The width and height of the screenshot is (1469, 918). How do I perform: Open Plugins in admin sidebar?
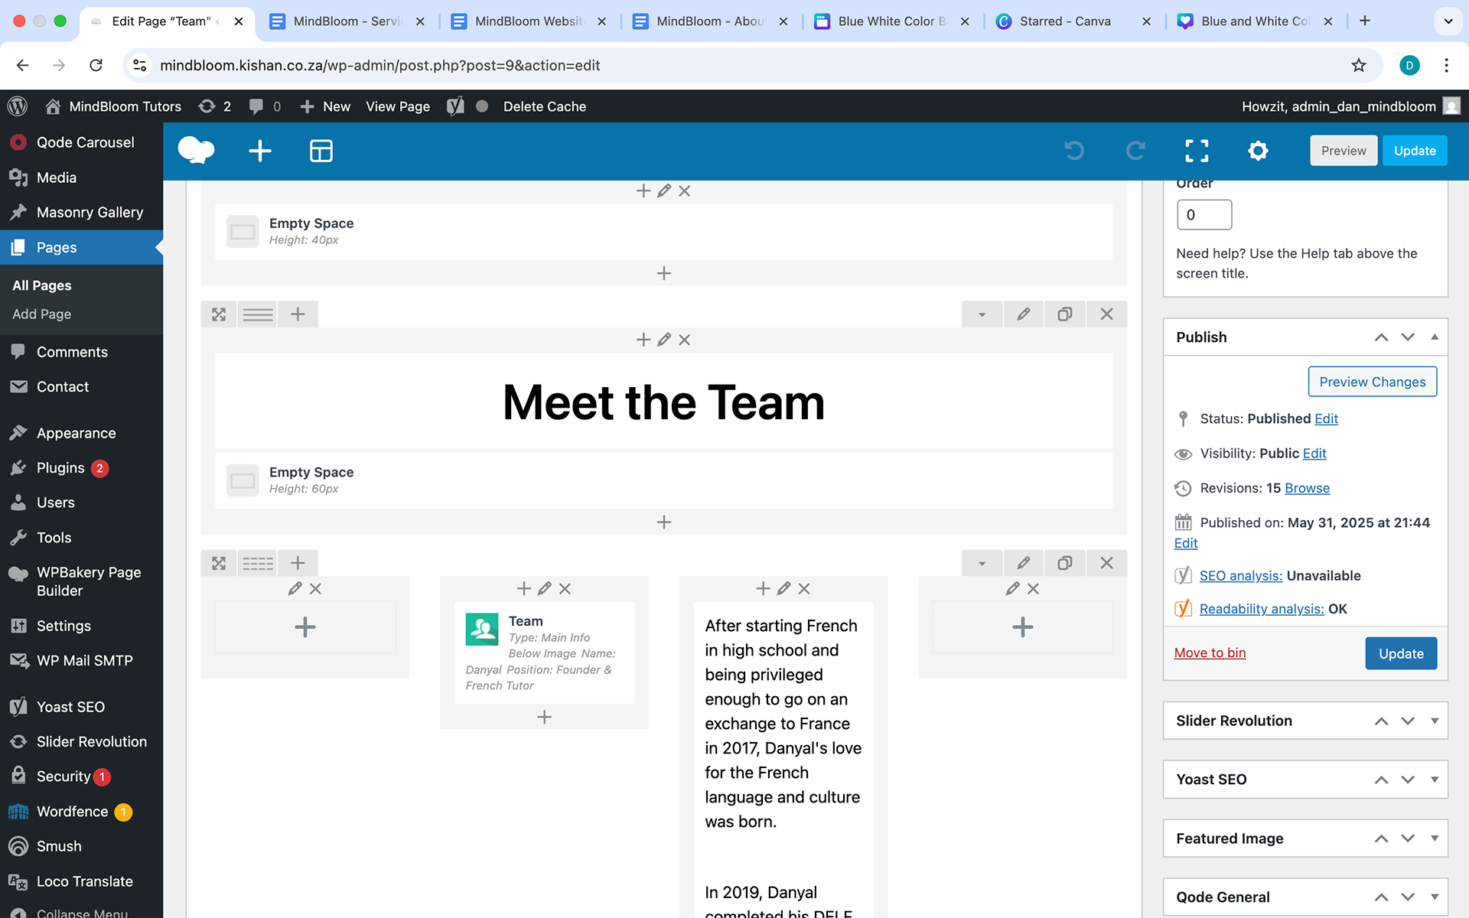(81, 468)
